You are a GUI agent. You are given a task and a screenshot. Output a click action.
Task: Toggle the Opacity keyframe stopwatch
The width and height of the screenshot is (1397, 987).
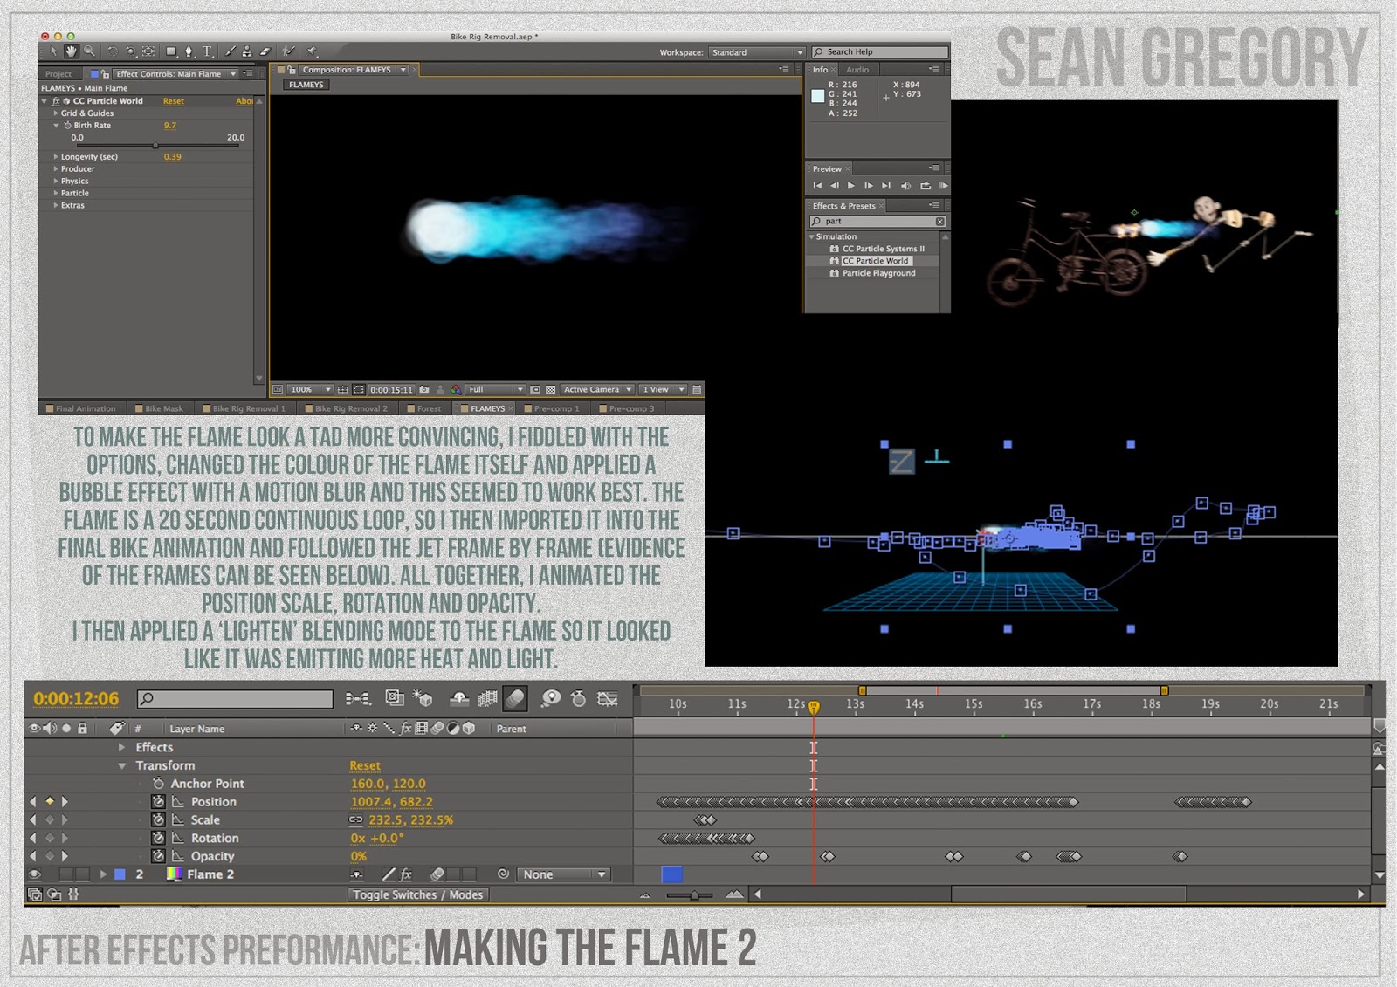click(x=158, y=856)
